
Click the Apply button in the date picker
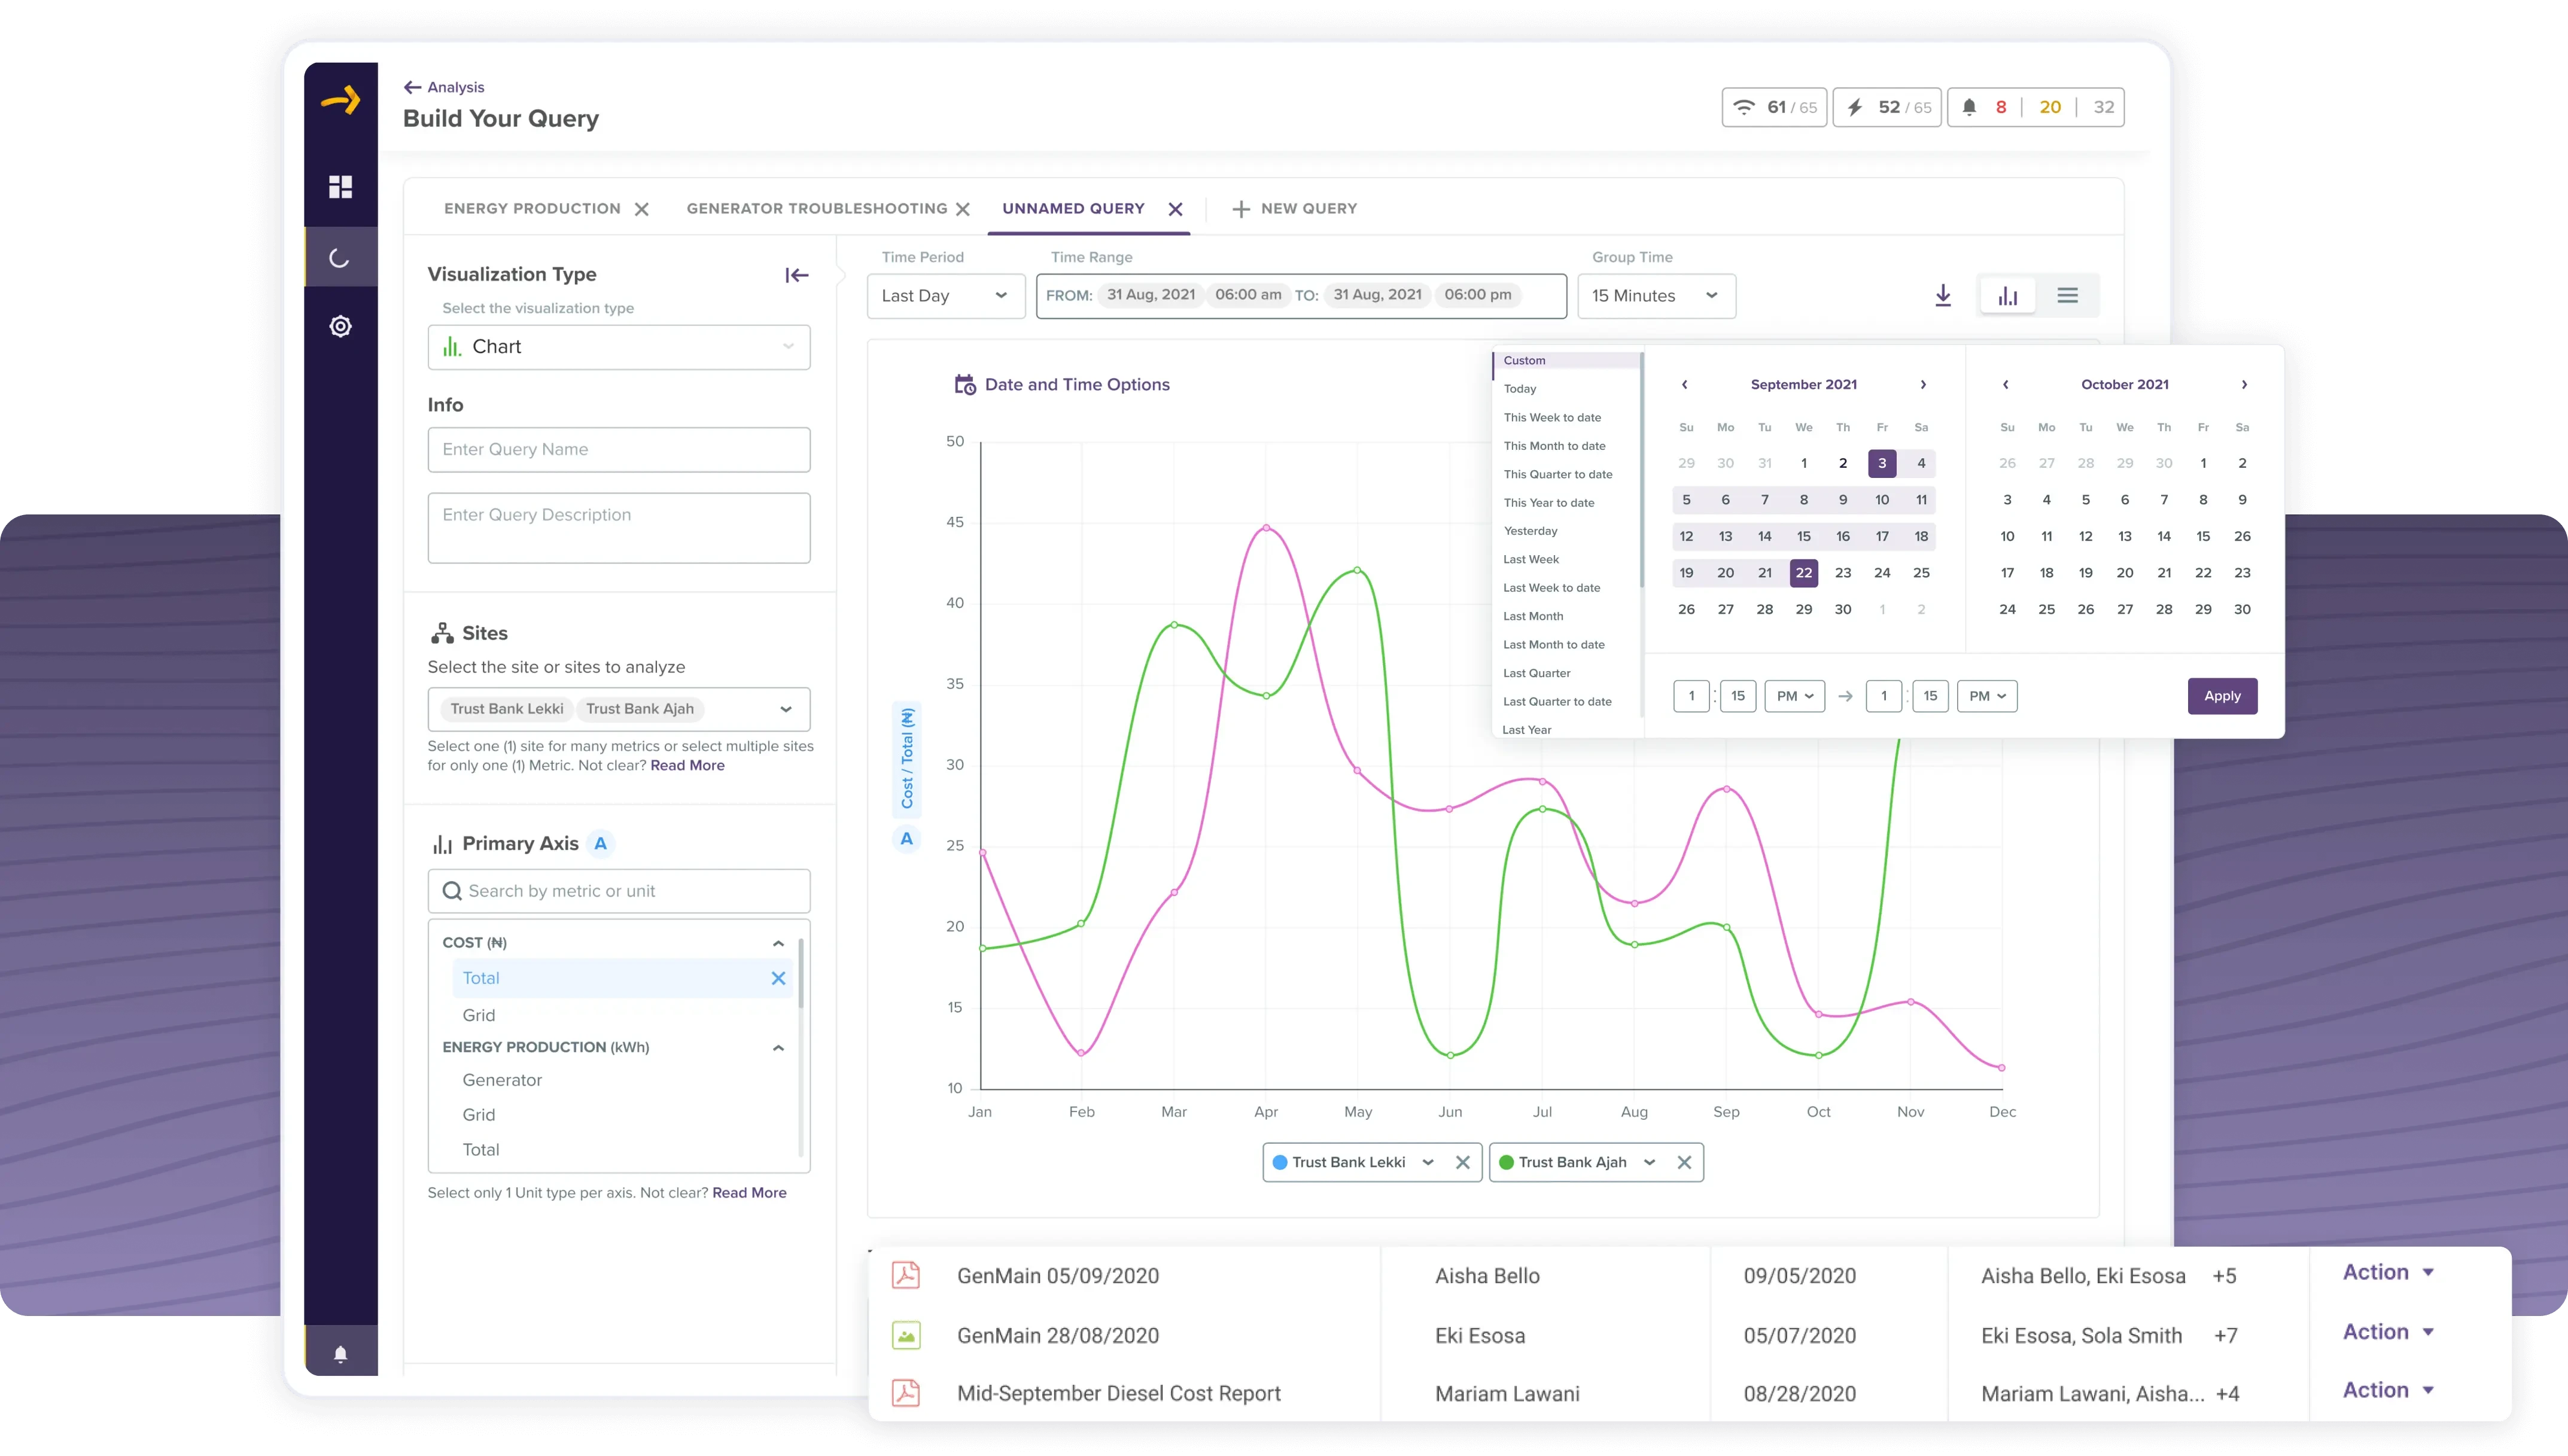pyautogui.click(x=2222, y=696)
